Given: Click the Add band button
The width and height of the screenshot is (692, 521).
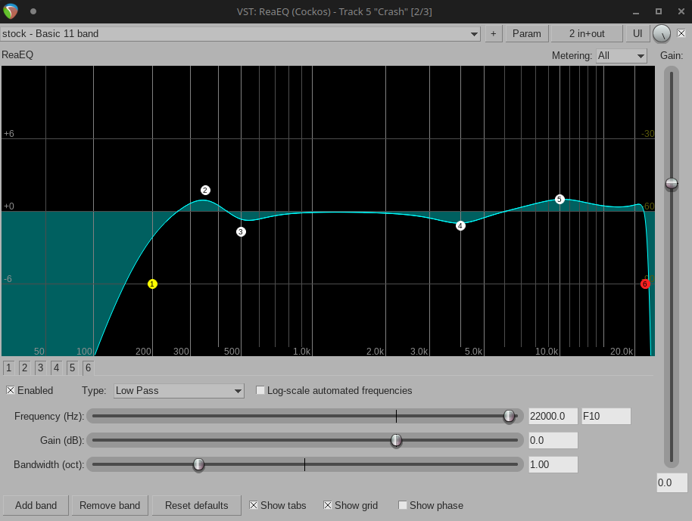Looking at the screenshot, I should pyautogui.click(x=36, y=505).
